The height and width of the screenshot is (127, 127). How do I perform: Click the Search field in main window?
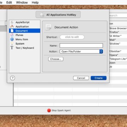[x=118, y=16]
